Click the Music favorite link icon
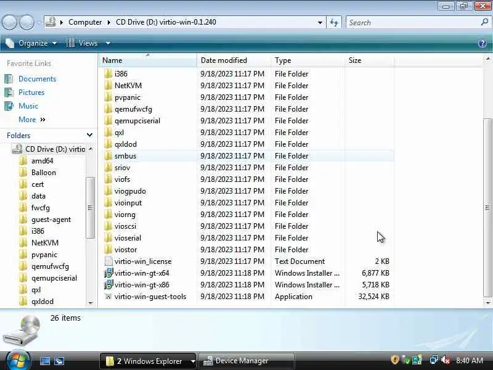The width and height of the screenshot is (493, 370). click(9, 106)
